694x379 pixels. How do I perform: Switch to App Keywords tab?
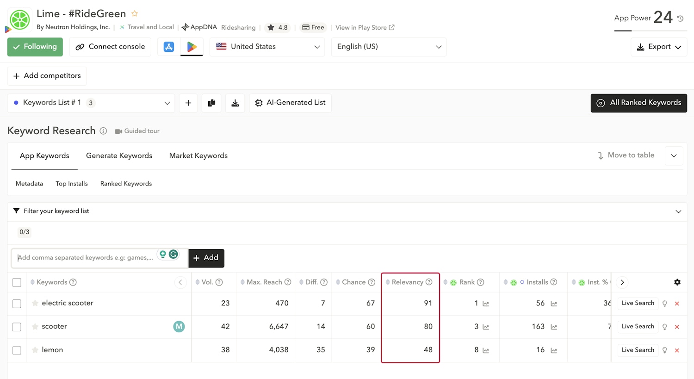(44, 156)
